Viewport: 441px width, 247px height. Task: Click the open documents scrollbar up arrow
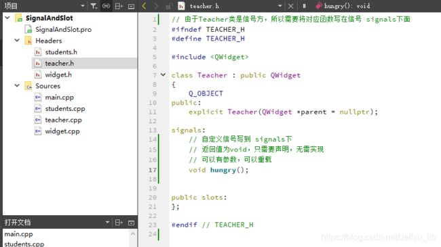[133, 233]
